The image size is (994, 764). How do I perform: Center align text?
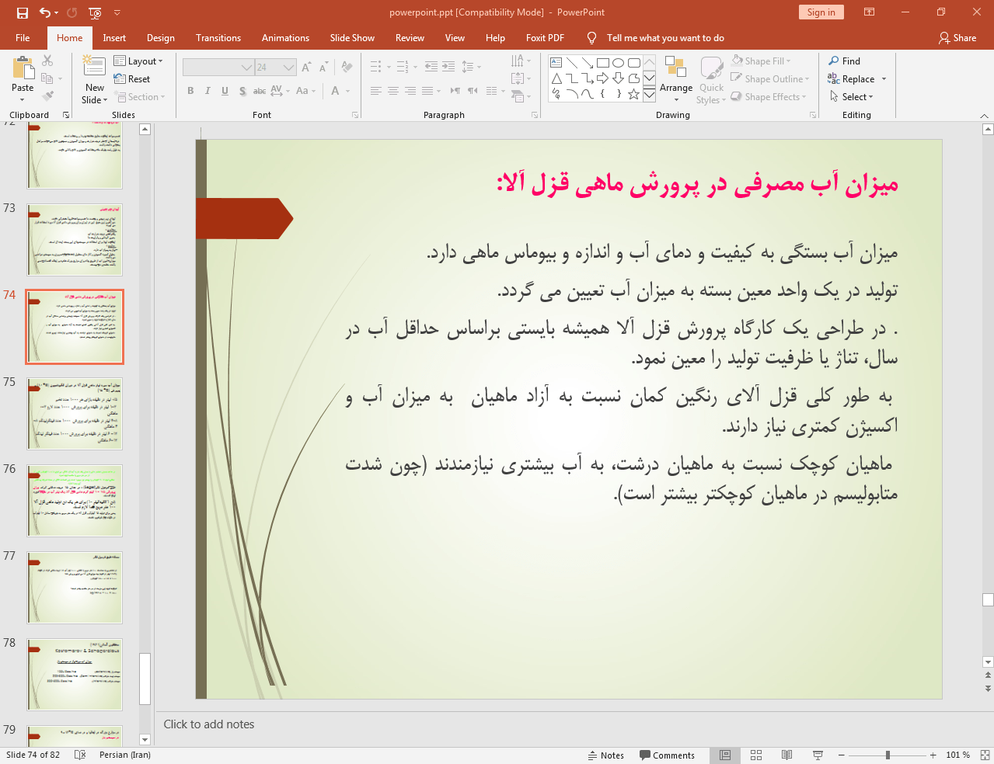[x=393, y=91]
